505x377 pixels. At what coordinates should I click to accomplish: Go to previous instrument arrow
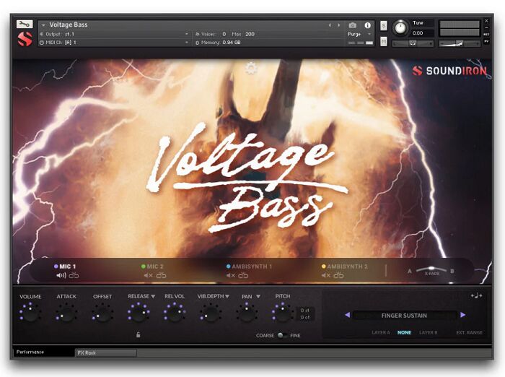pos(330,25)
